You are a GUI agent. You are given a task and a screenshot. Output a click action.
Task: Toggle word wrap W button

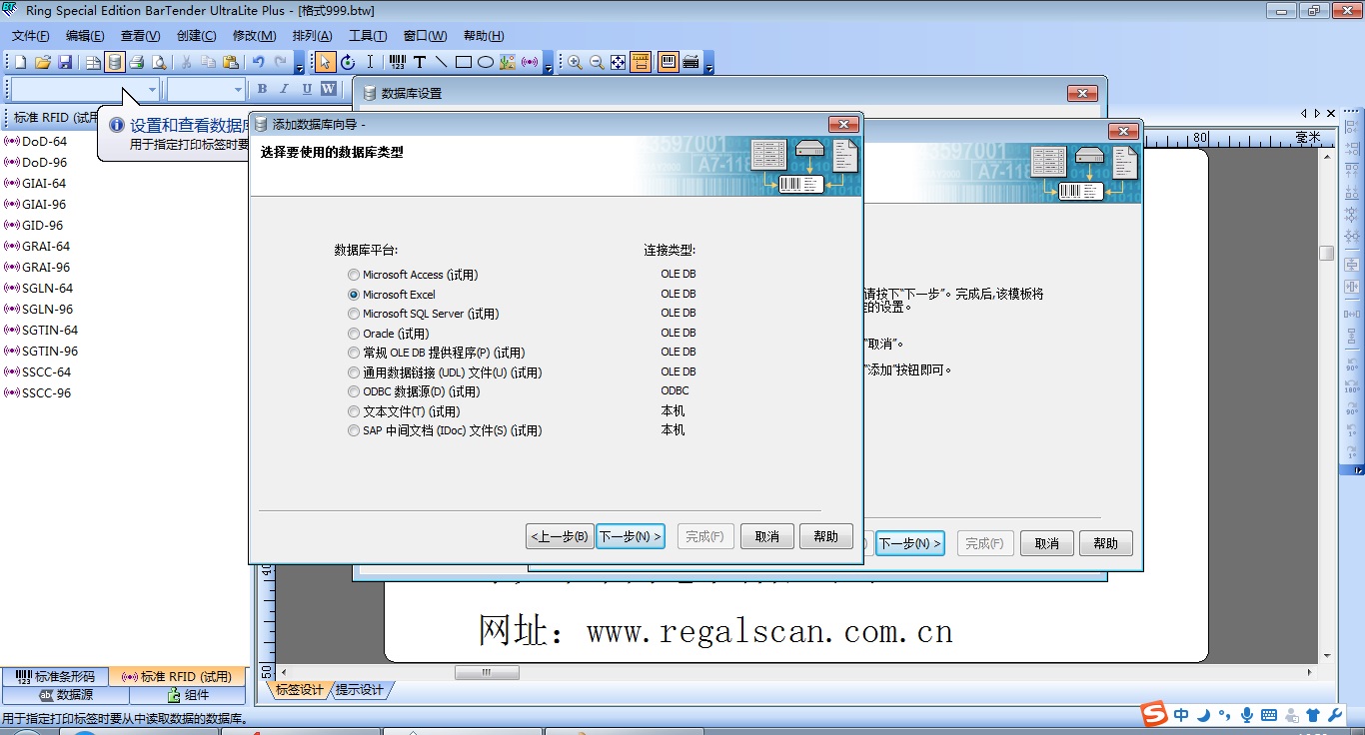[328, 89]
